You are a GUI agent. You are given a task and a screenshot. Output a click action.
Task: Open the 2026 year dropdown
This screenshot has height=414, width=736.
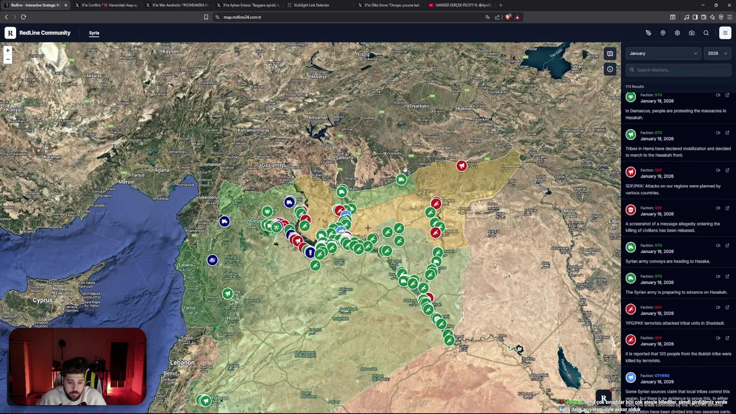point(717,53)
